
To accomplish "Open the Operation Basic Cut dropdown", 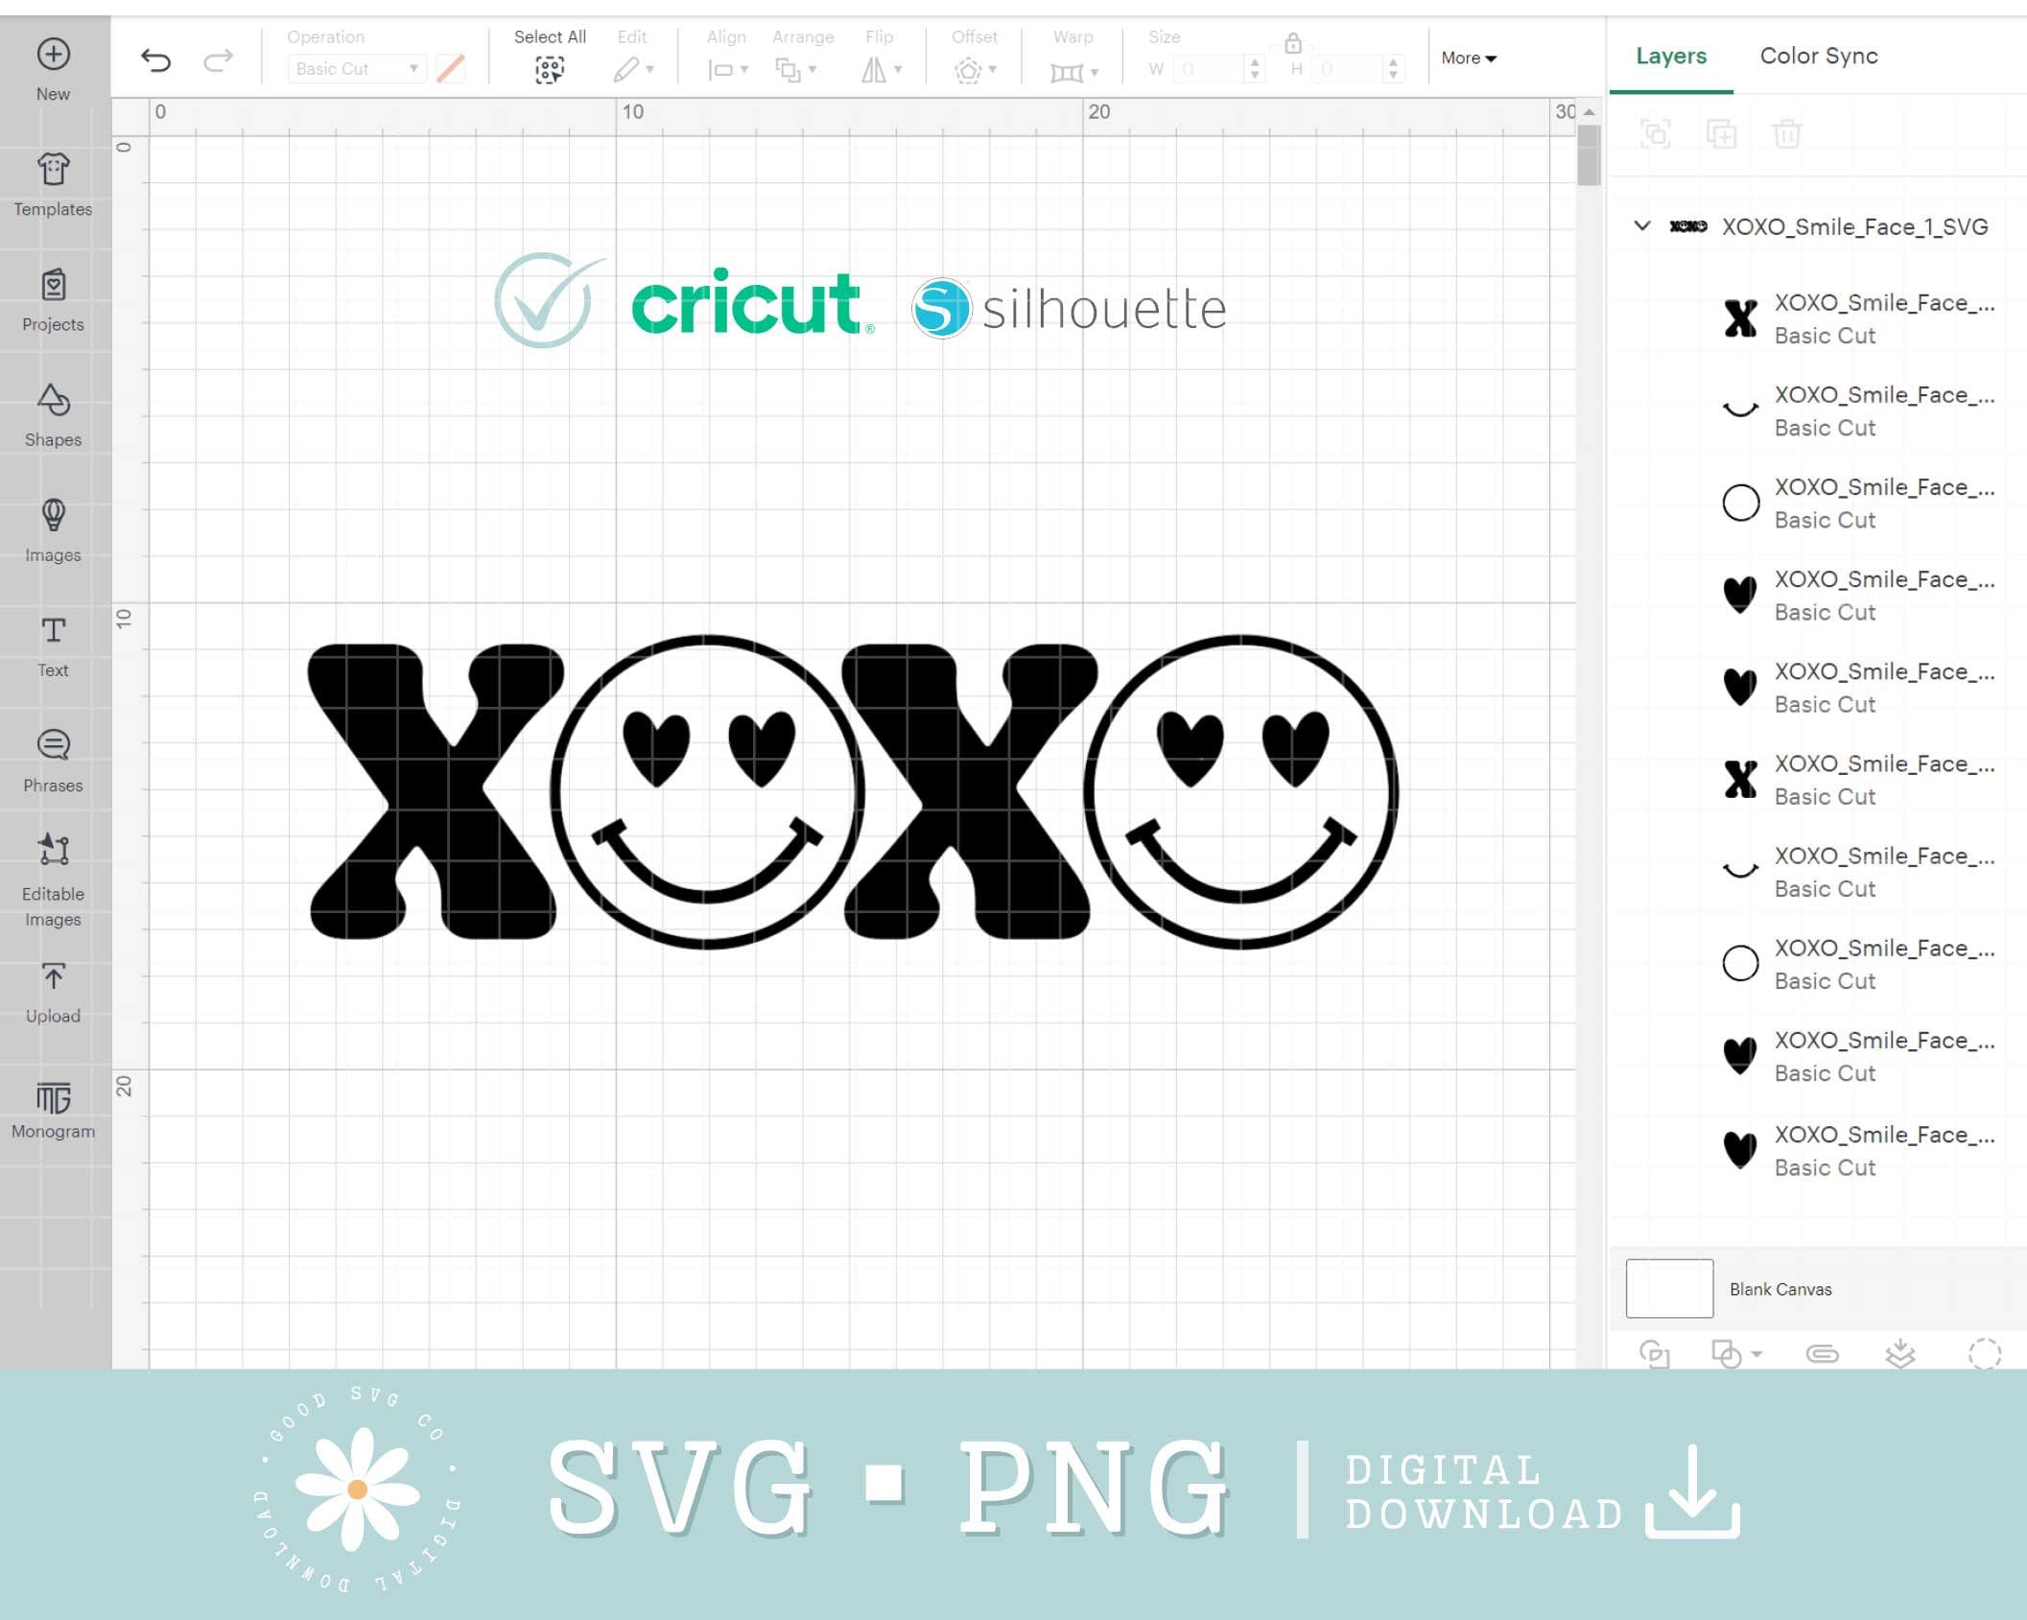I will pos(355,68).
